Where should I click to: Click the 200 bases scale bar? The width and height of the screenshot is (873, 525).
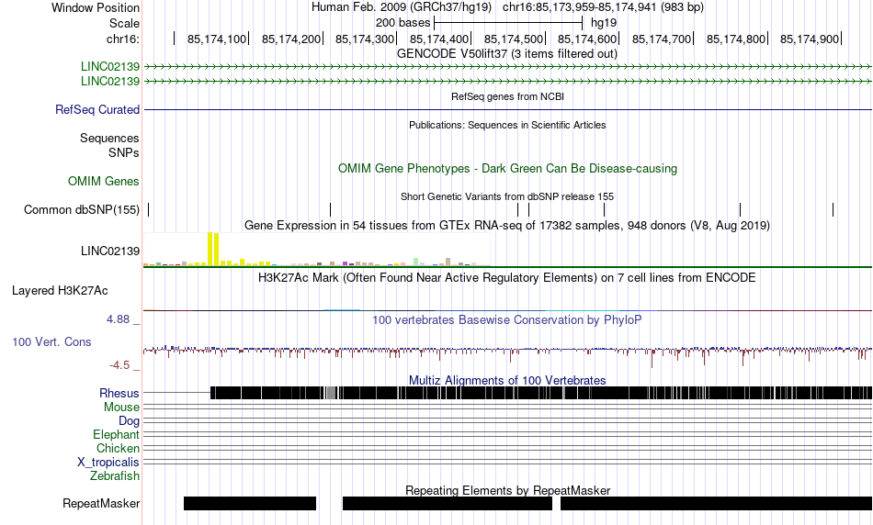tap(508, 23)
